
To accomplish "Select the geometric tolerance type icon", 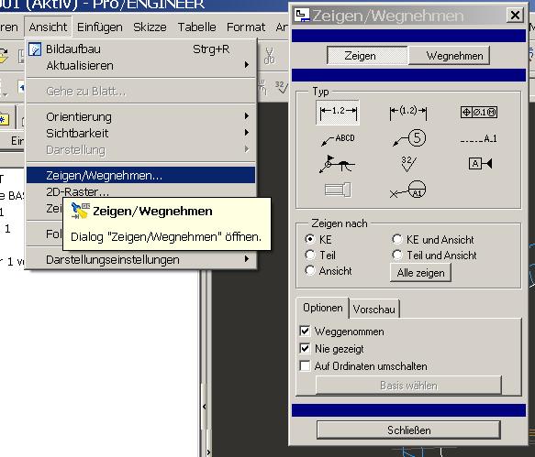I will tap(479, 112).
